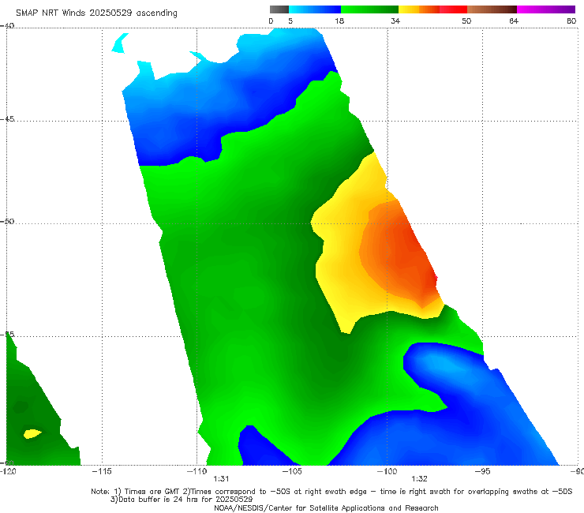The image size is (584, 513).
Task: Click the swath time label '1:32'
Action: (419, 479)
